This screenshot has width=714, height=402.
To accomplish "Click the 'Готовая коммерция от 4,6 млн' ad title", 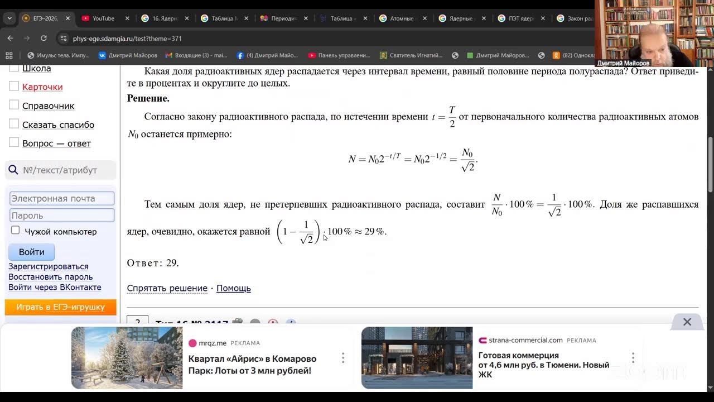I will (544, 365).
